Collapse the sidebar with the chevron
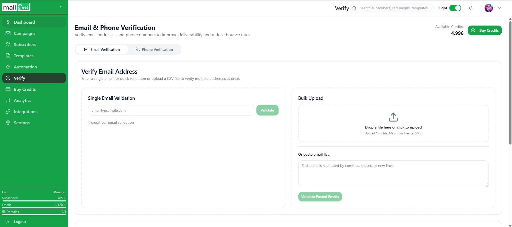 (x=61, y=7)
